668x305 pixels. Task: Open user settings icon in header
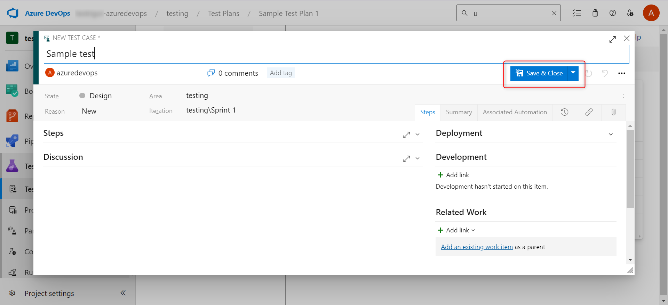[630, 13]
